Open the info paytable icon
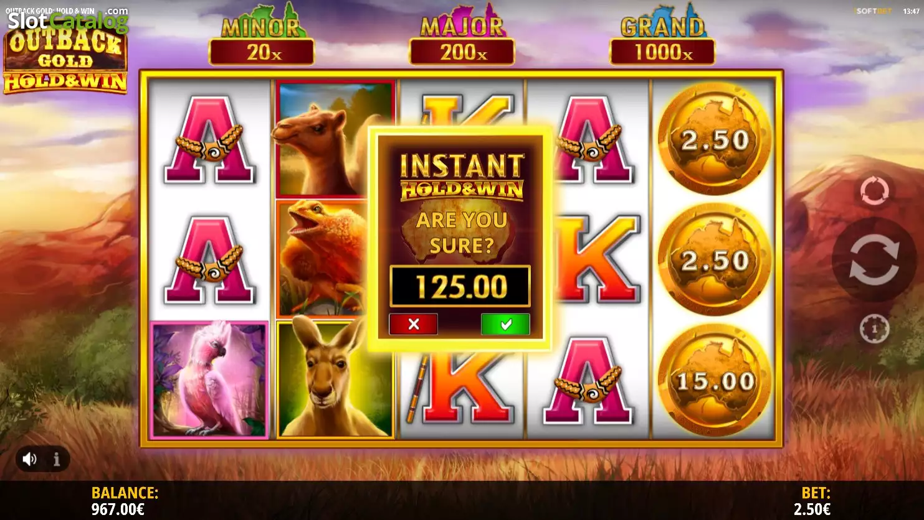The image size is (924, 520). pos(57,459)
